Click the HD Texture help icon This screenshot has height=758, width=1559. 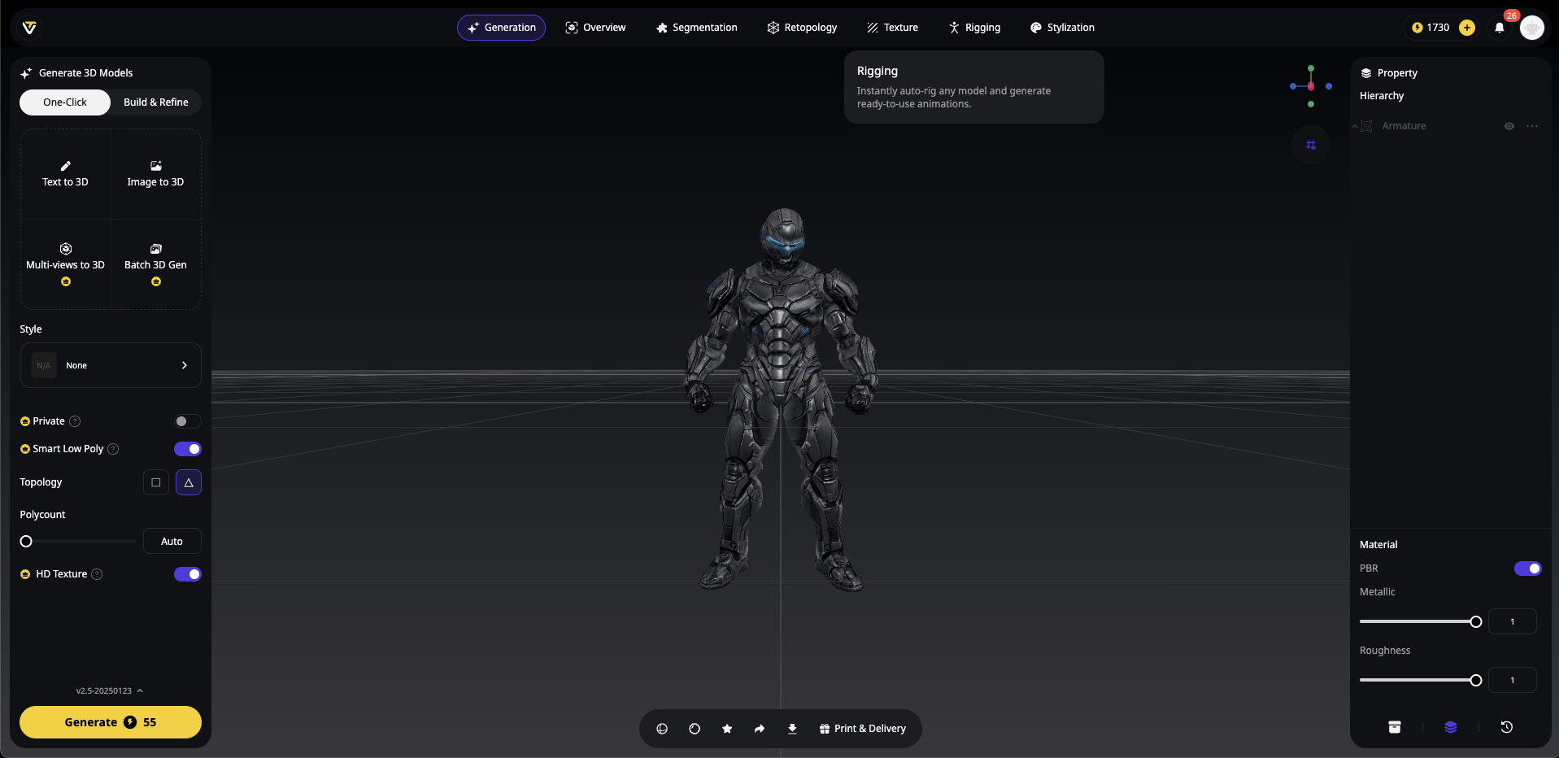click(97, 574)
